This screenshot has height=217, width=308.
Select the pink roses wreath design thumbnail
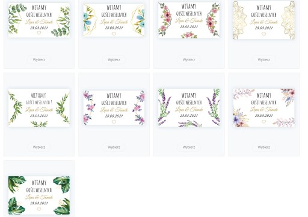point(189,20)
